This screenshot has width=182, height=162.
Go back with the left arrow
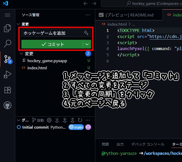pos(86,3)
